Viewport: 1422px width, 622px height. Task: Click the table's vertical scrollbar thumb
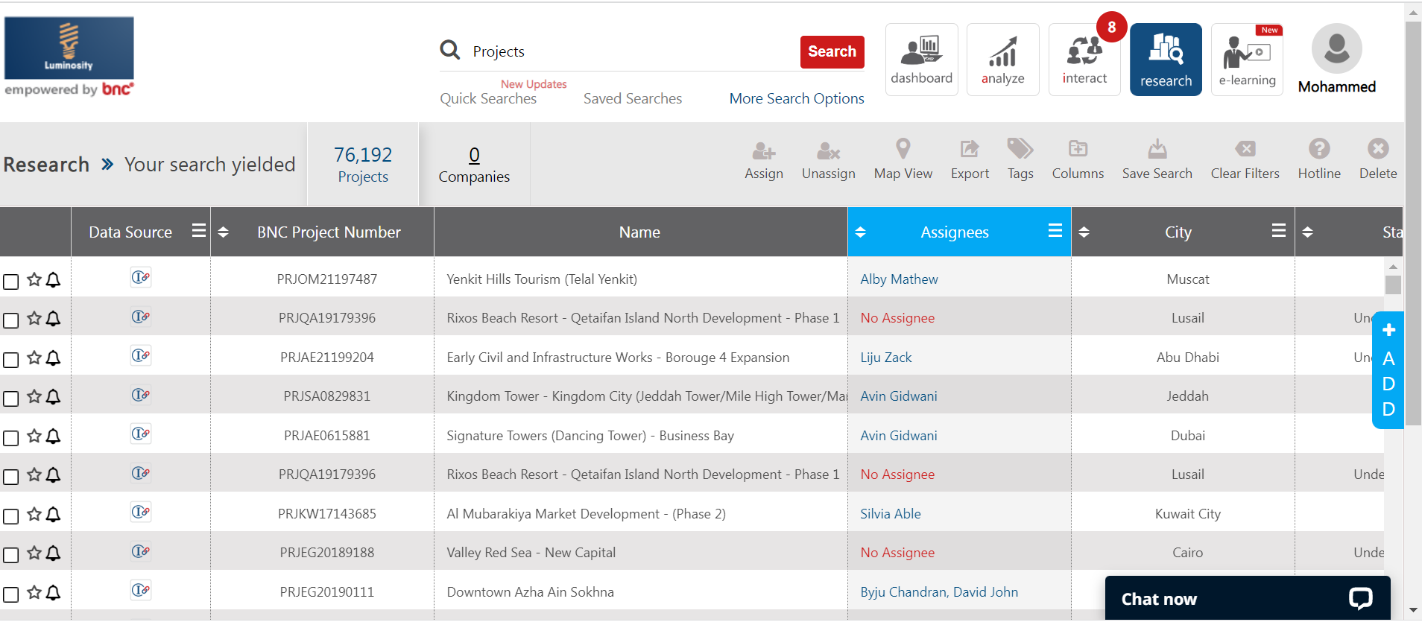click(1393, 285)
